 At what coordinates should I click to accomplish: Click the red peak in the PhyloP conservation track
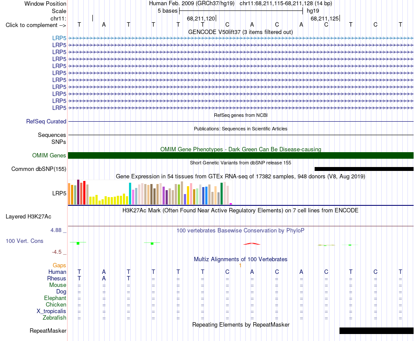[x=251, y=244]
